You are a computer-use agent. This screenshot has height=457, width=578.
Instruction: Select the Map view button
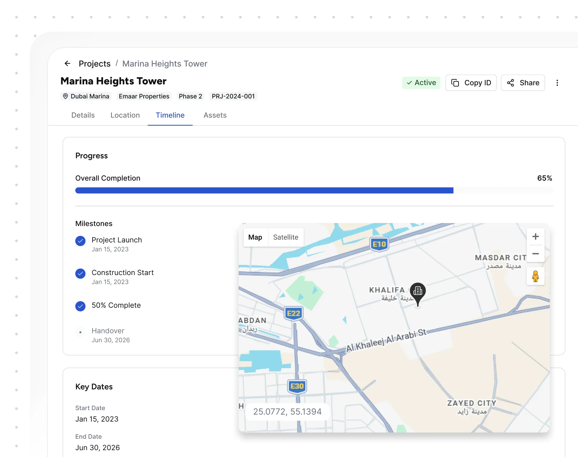click(255, 237)
